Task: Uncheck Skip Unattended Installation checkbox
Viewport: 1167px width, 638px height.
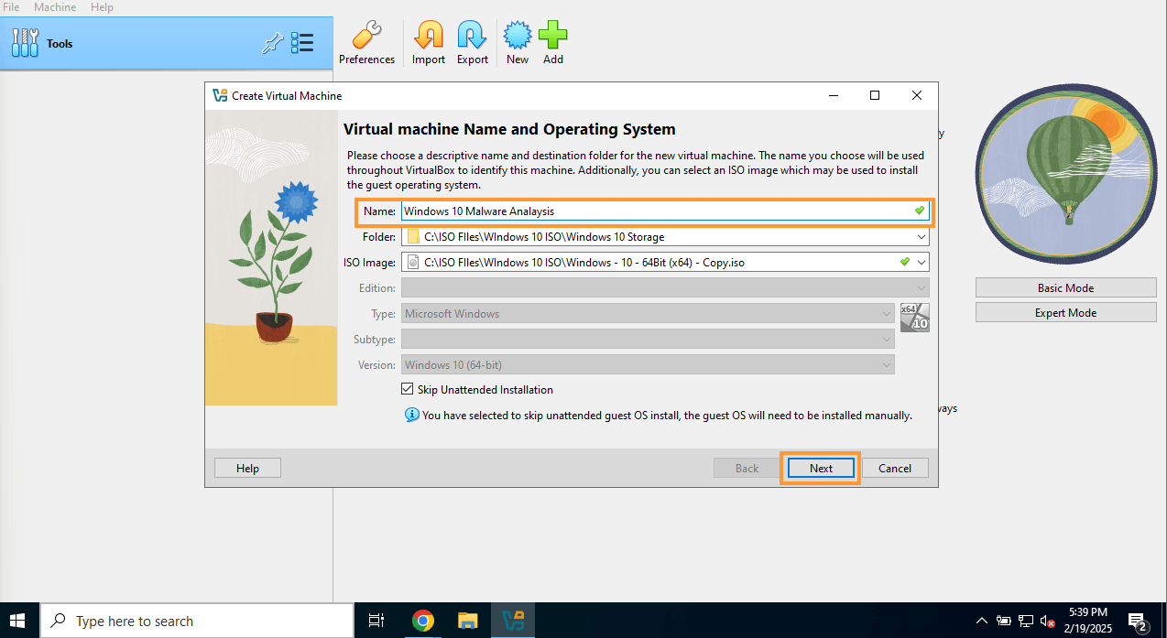Action: 408,389
